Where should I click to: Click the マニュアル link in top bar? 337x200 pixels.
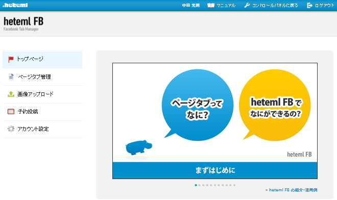[226, 6]
